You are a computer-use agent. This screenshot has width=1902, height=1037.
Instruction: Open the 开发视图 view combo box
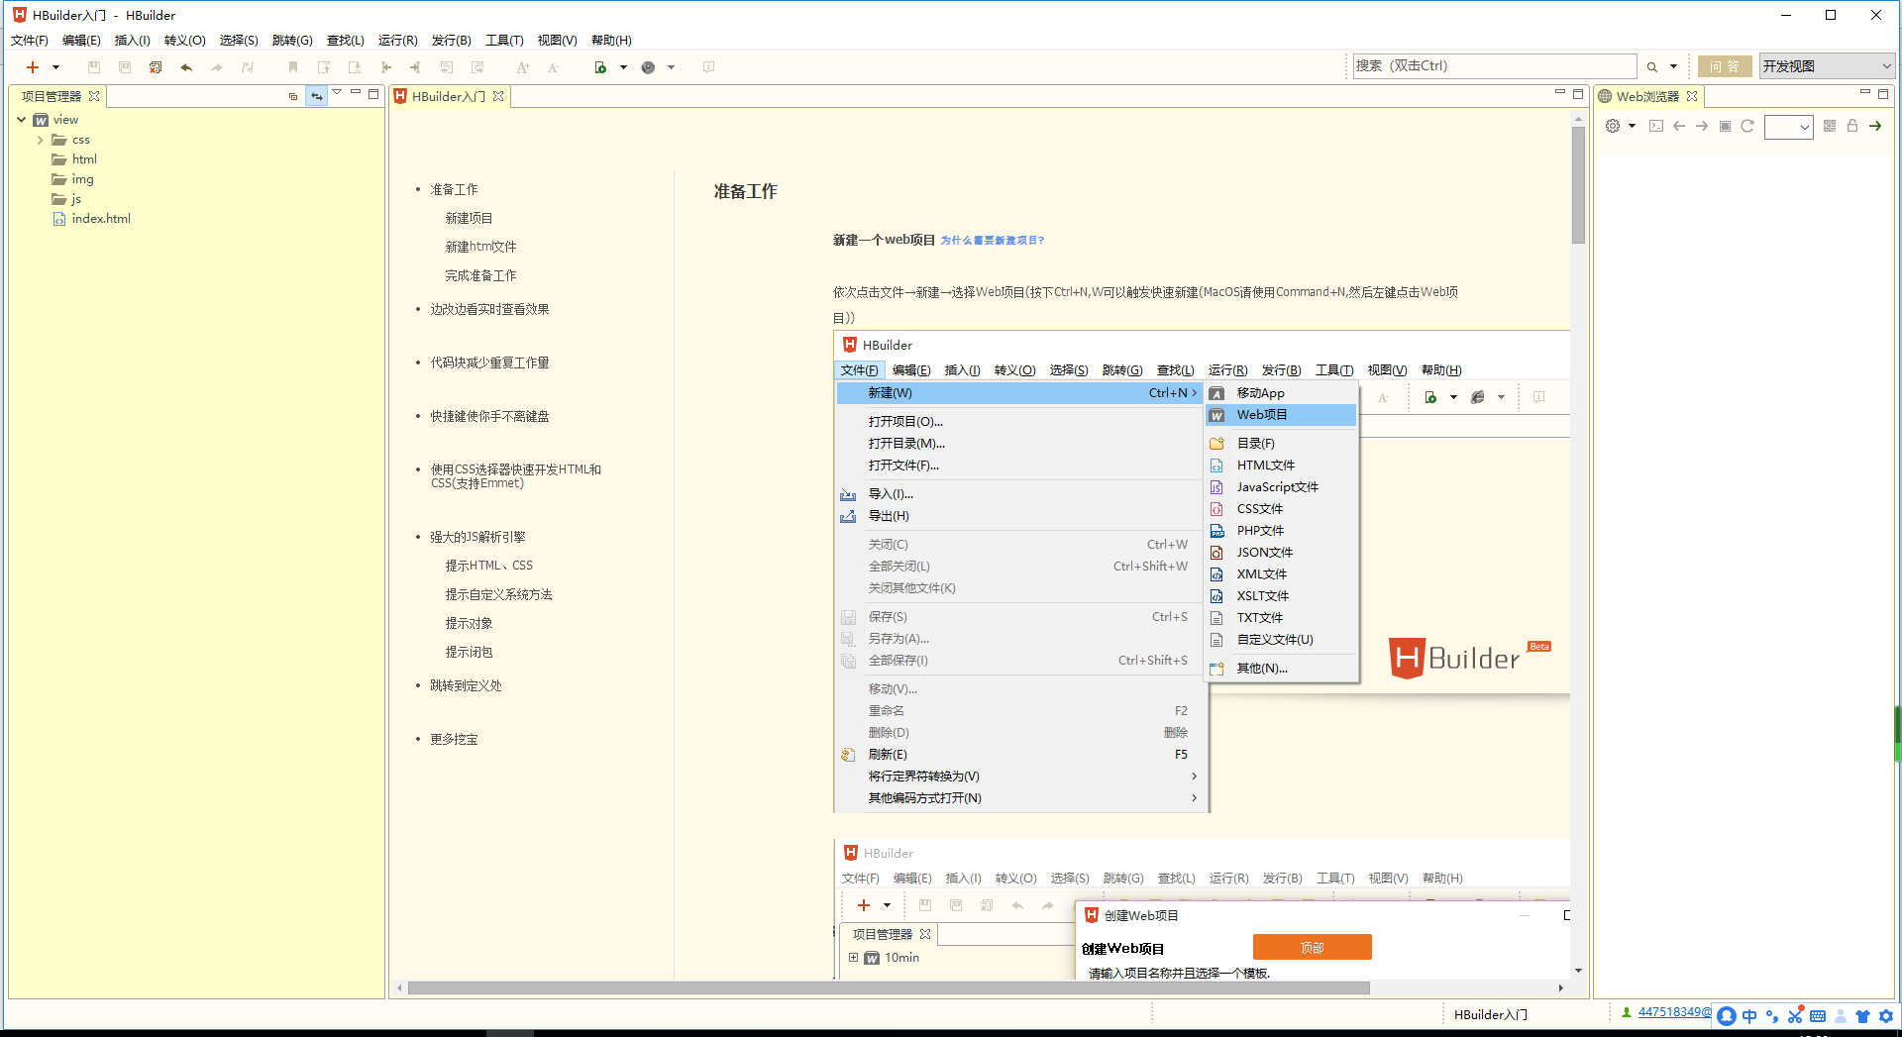click(x=1827, y=66)
